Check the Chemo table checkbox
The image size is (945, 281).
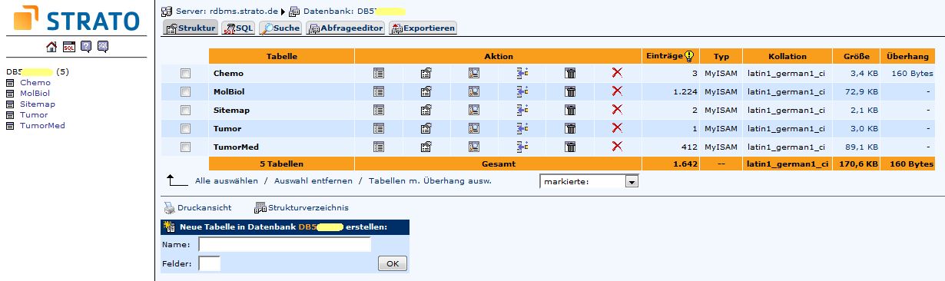tap(185, 73)
